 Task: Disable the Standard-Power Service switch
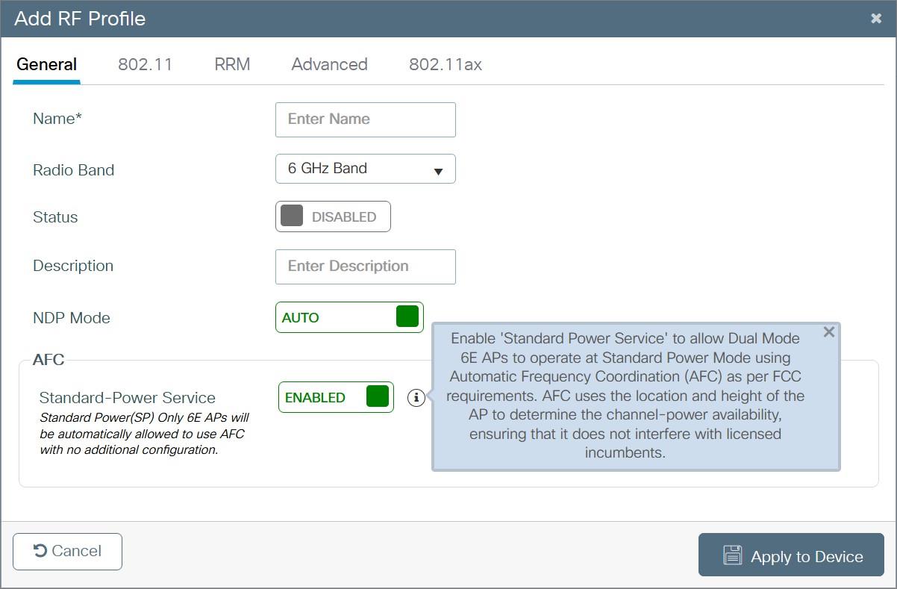tap(336, 397)
